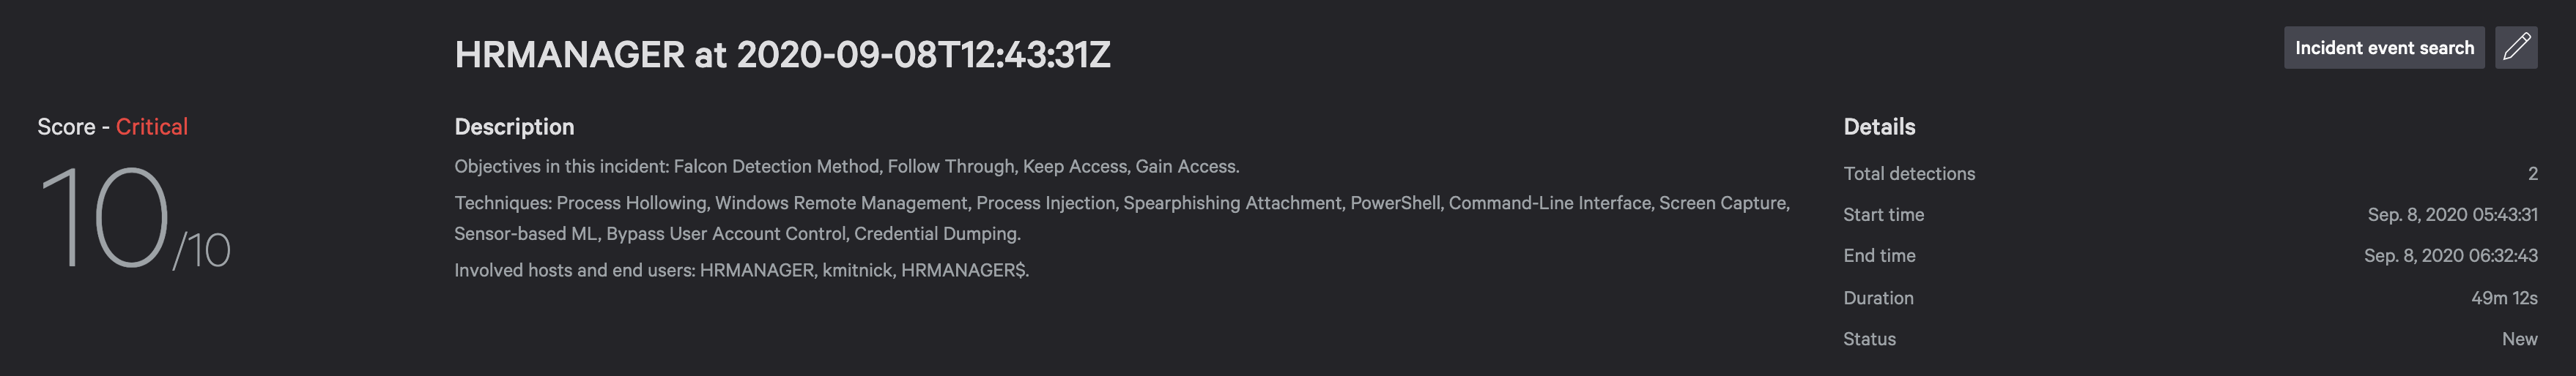Click the Total detections label
2576x376 pixels.
coord(1909,173)
